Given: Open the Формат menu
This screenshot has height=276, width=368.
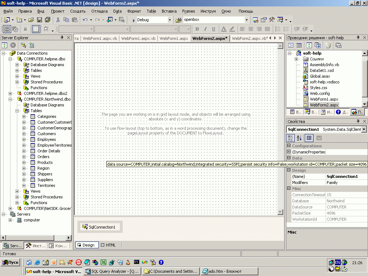Looking at the screenshot, I should click(x=134, y=11).
